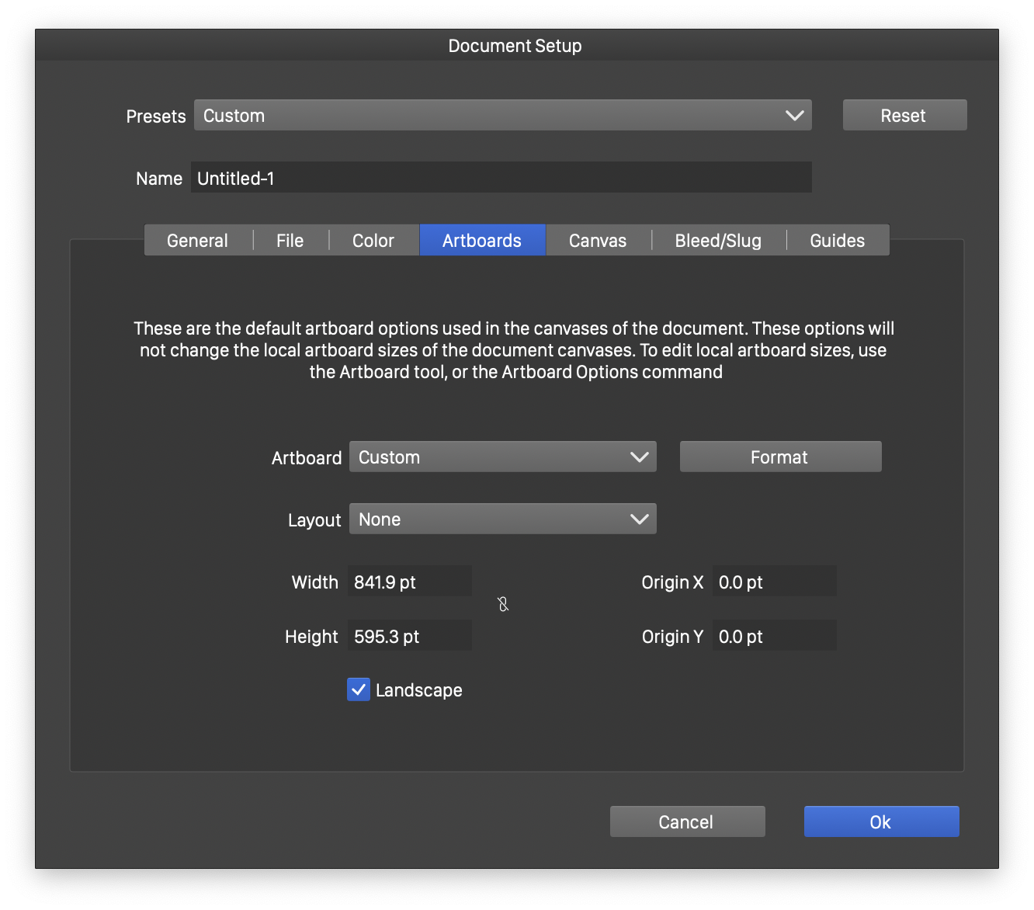The width and height of the screenshot is (1034, 910).
Task: Click the Width field showing 841.9 pt
Action: pyautogui.click(x=409, y=581)
